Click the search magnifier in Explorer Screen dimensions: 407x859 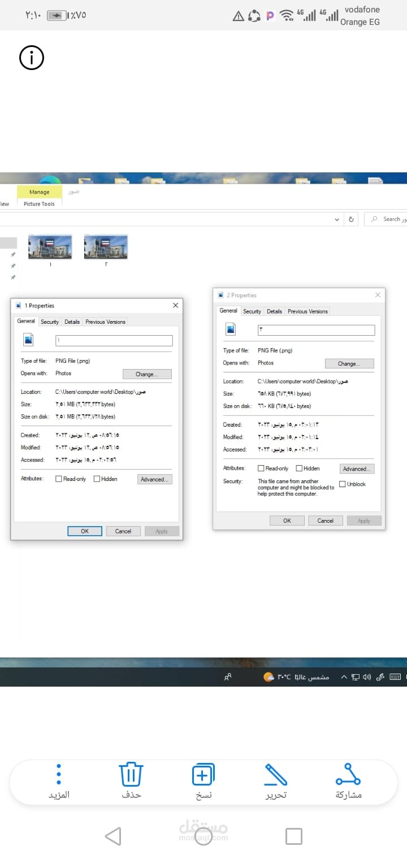click(374, 219)
